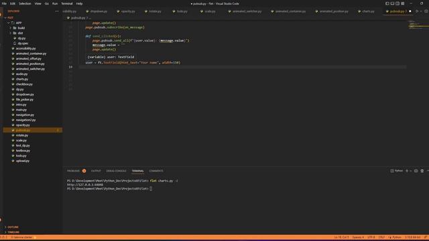
Task: Expand the Outline section
Action: (13, 227)
